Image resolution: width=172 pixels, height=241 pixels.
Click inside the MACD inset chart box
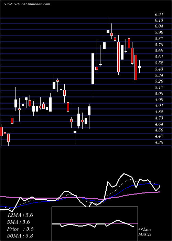pyautogui.click(x=95, y=224)
